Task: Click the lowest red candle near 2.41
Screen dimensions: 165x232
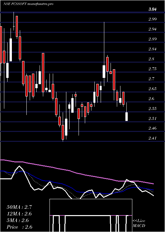Action: pos(63,132)
